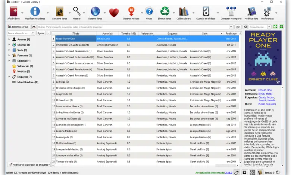This screenshot has height=175, width=291.
Task: Click the ¡Ya! search button
Action: point(238,27)
